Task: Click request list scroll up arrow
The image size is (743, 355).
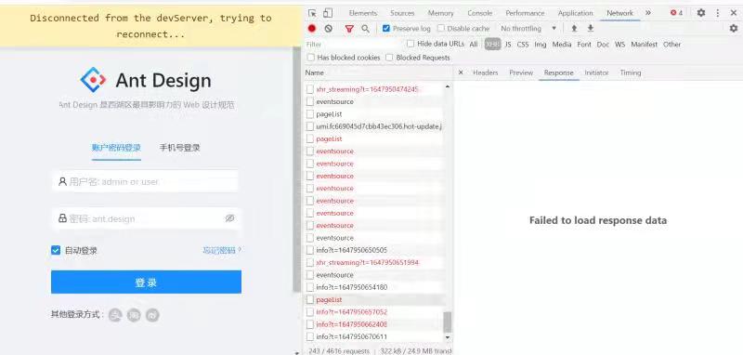Action: 448,86
